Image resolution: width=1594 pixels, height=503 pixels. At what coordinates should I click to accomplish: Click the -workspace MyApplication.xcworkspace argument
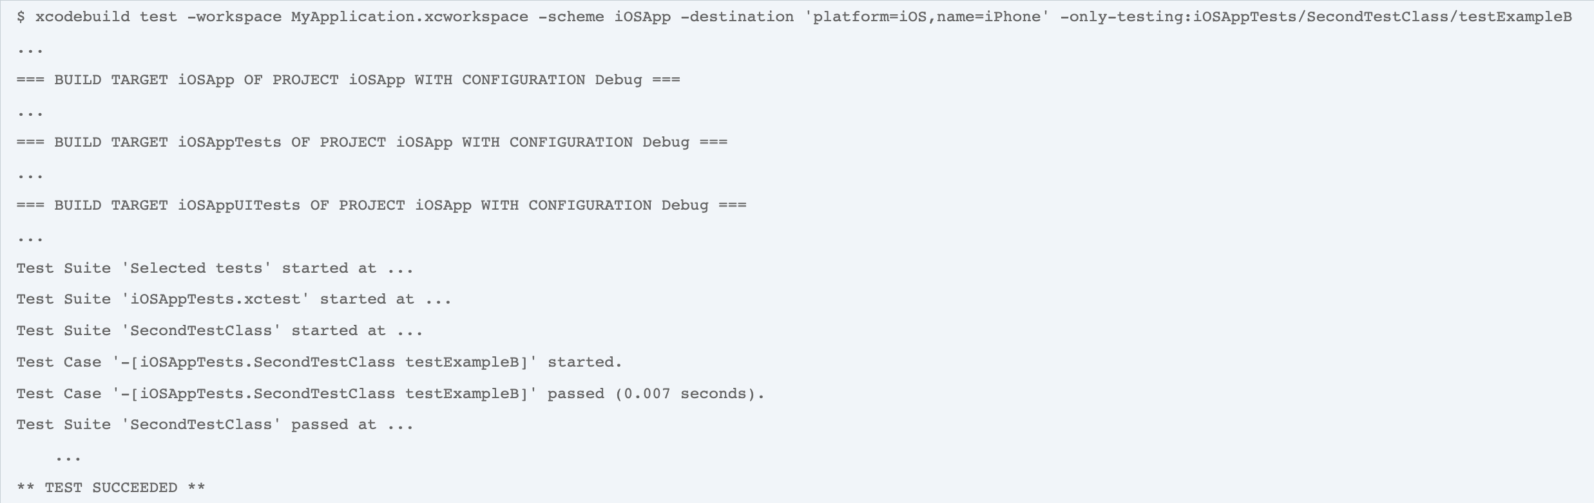(358, 17)
